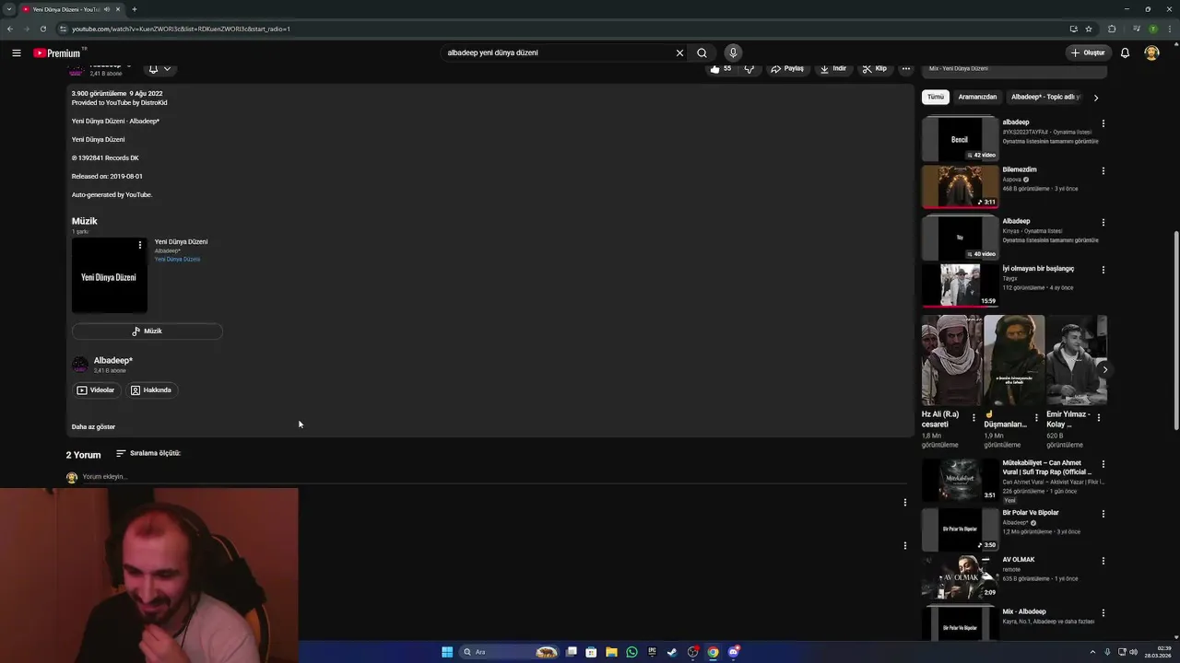Open options for the Yeni Dünya Düzeni music card
This screenshot has width=1180, height=663.
pyautogui.click(x=140, y=245)
